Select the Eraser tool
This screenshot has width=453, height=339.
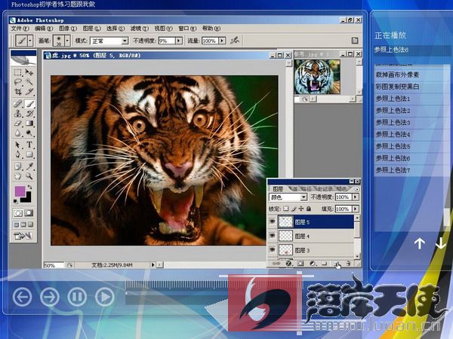[x=18, y=124]
